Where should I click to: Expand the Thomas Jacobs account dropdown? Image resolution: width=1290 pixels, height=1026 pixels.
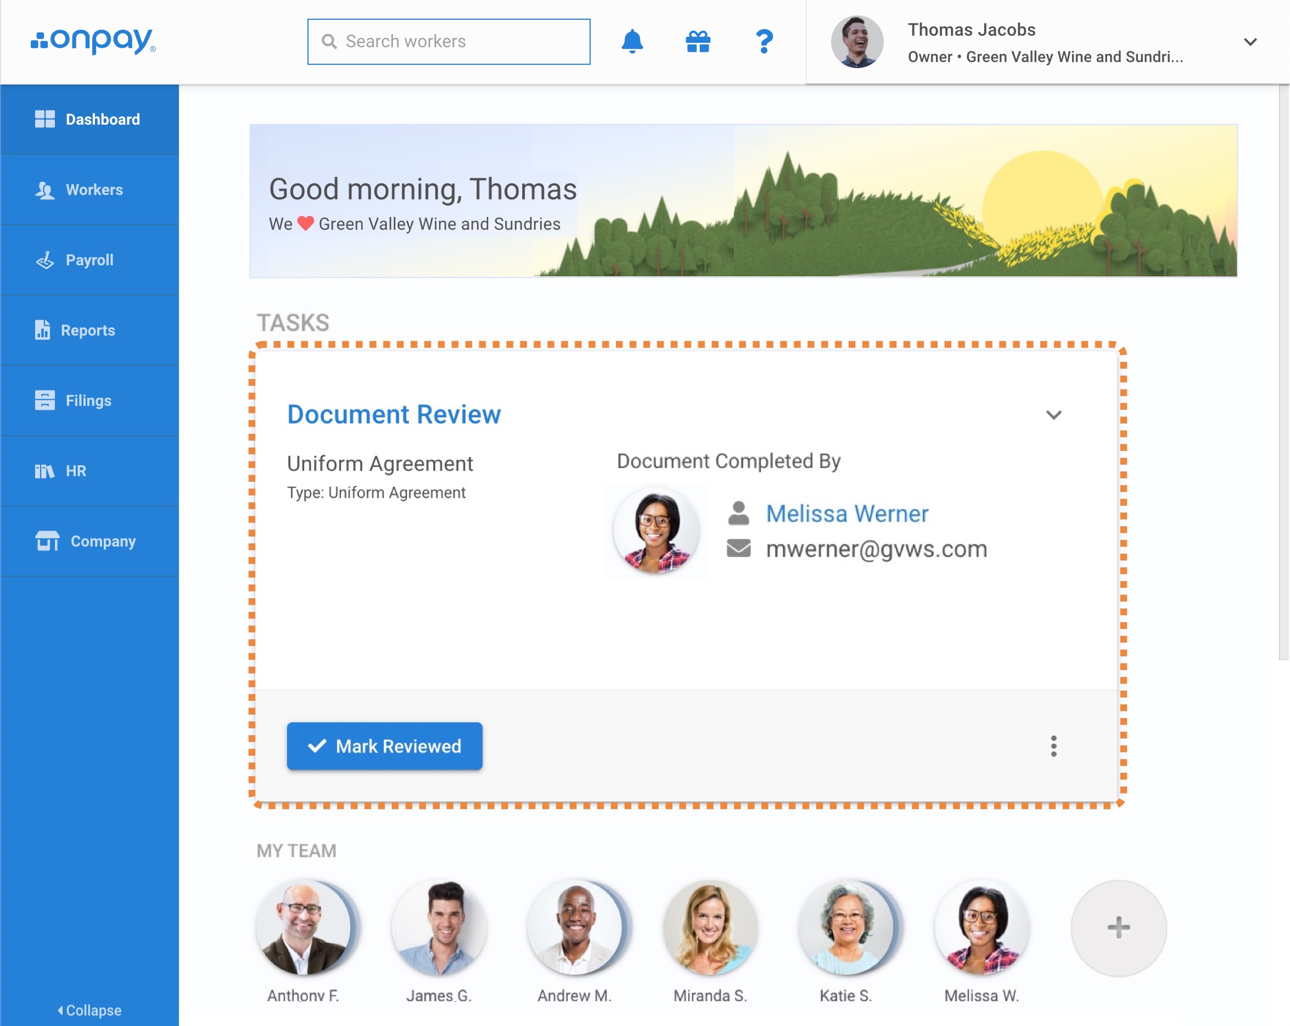point(1250,42)
